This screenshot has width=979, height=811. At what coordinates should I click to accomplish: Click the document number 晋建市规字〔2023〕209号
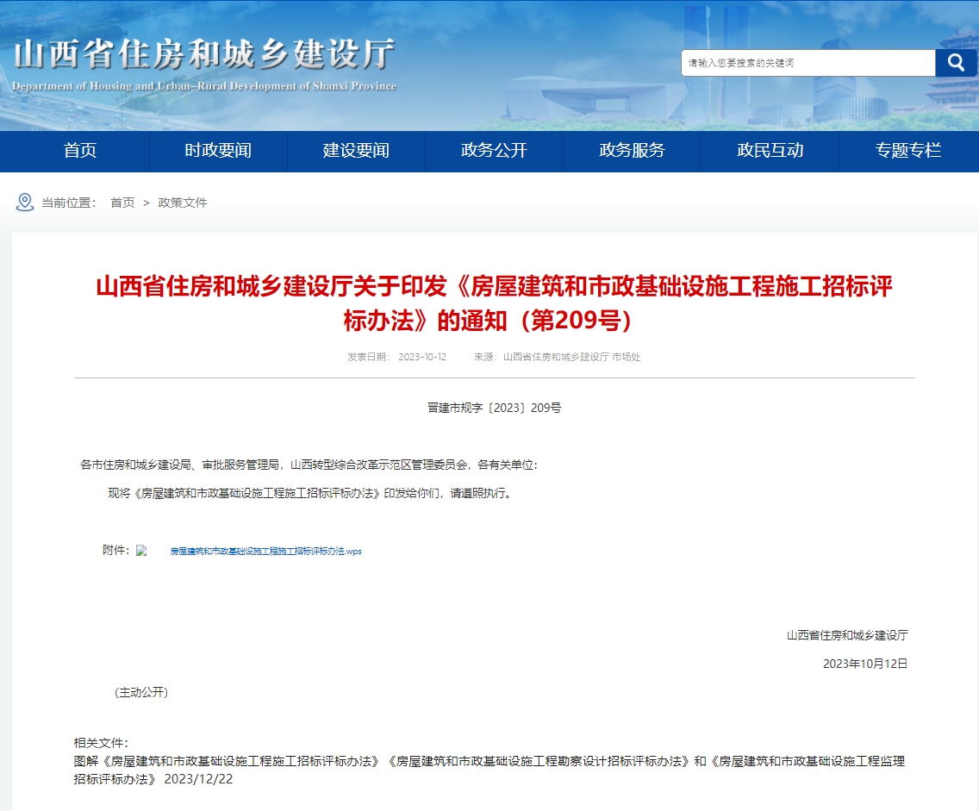(494, 408)
